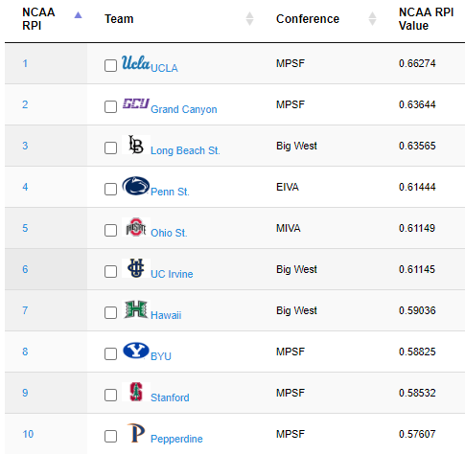The height and width of the screenshot is (454, 465).
Task: Click rank number 7
Action: (x=25, y=310)
